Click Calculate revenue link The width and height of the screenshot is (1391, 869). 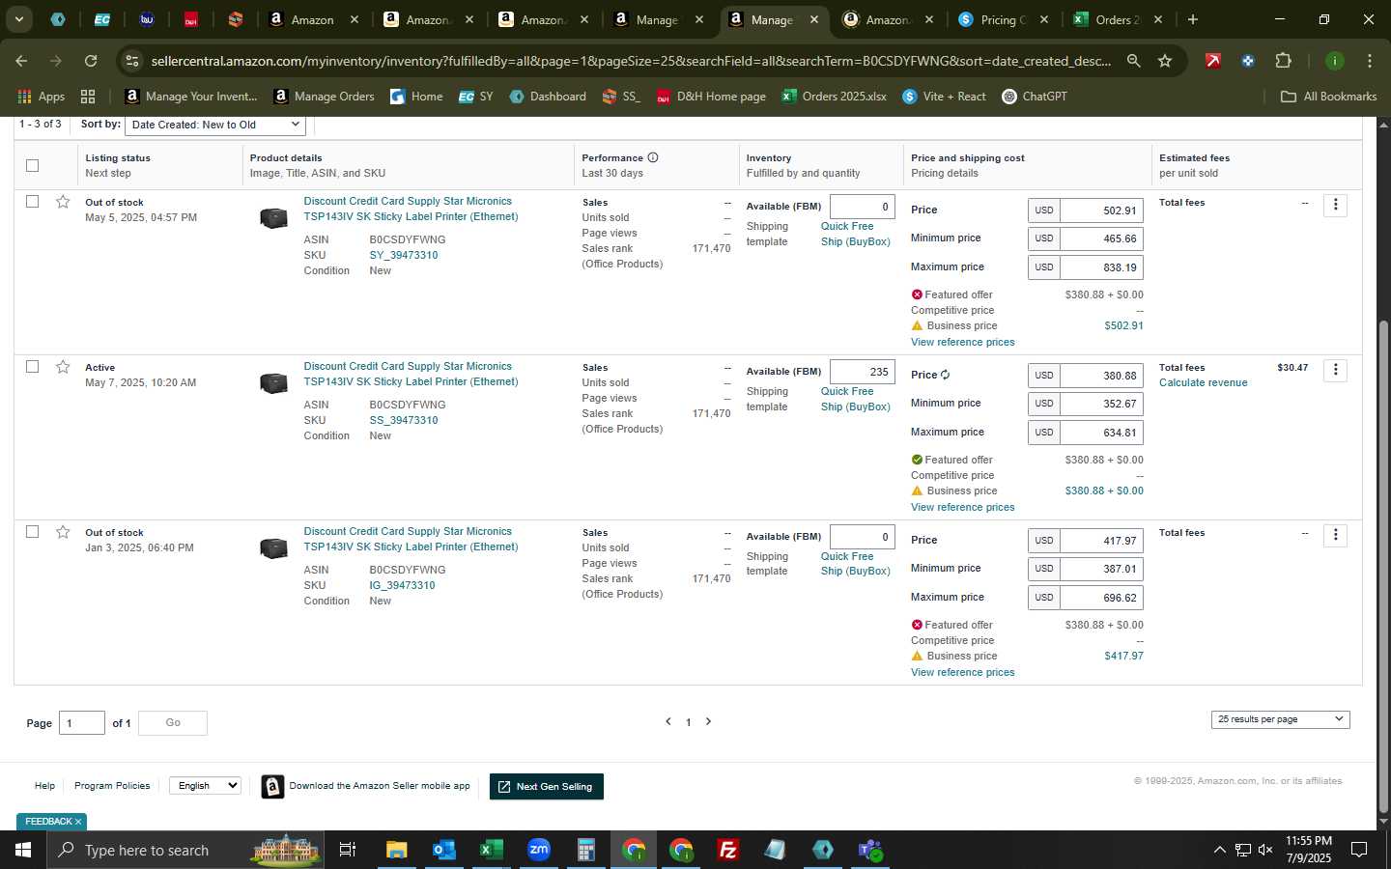click(1203, 383)
